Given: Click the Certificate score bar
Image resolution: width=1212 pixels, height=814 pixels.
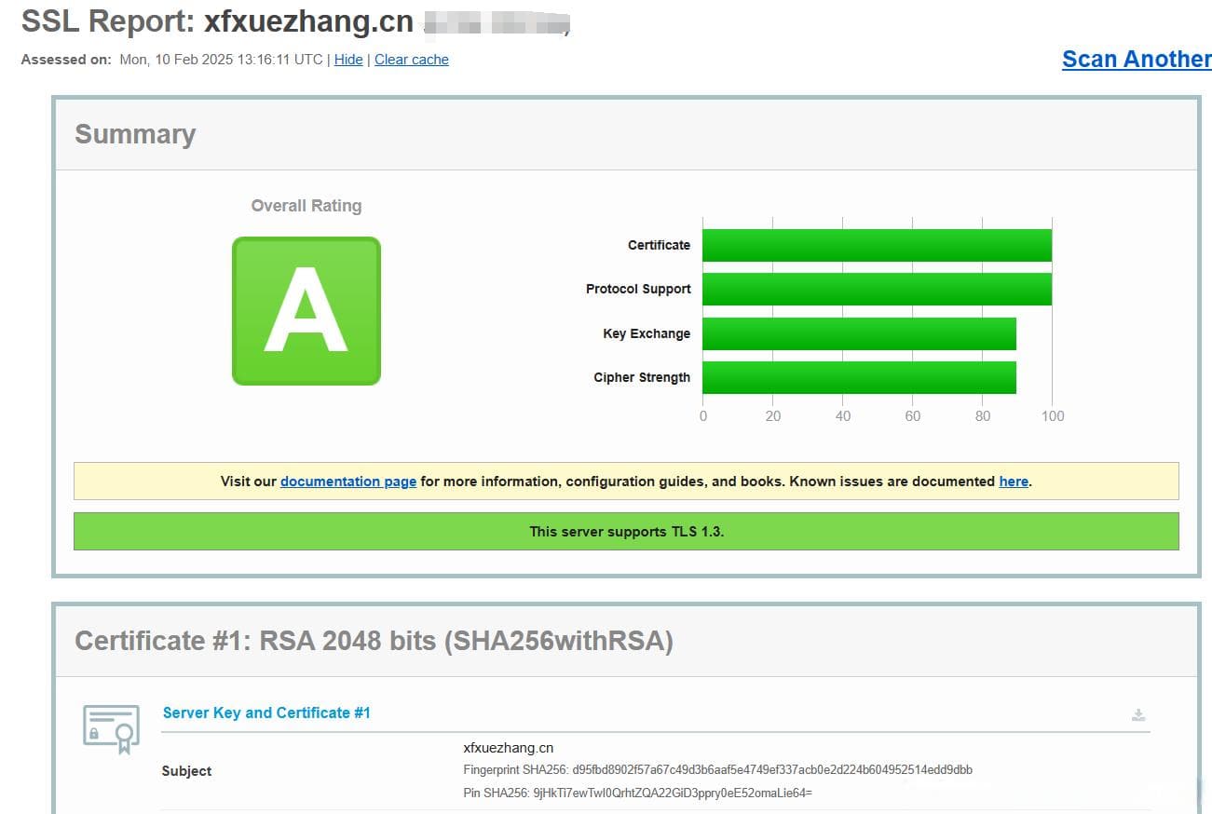Looking at the screenshot, I should pos(877,246).
